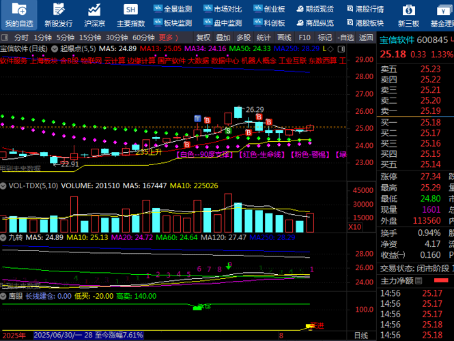
Task: Expand 鹰眼 indicator dropdown arrow
Action: coord(3,296)
